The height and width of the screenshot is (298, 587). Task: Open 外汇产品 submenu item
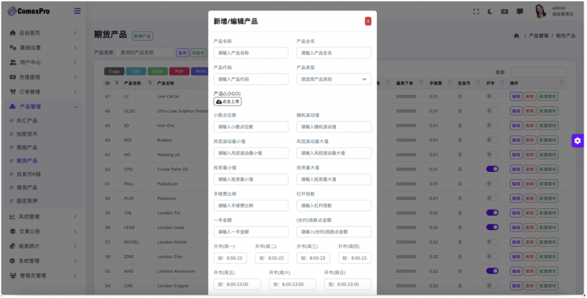(x=27, y=120)
